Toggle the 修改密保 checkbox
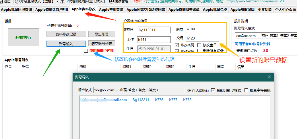The width and height of the screenshot is (297, 139). (177, 51)
